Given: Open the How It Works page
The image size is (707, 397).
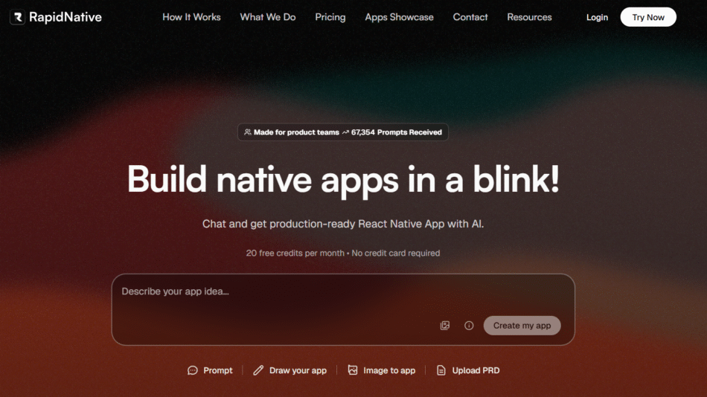Looking at the screenshot, I should click(191, 17).
